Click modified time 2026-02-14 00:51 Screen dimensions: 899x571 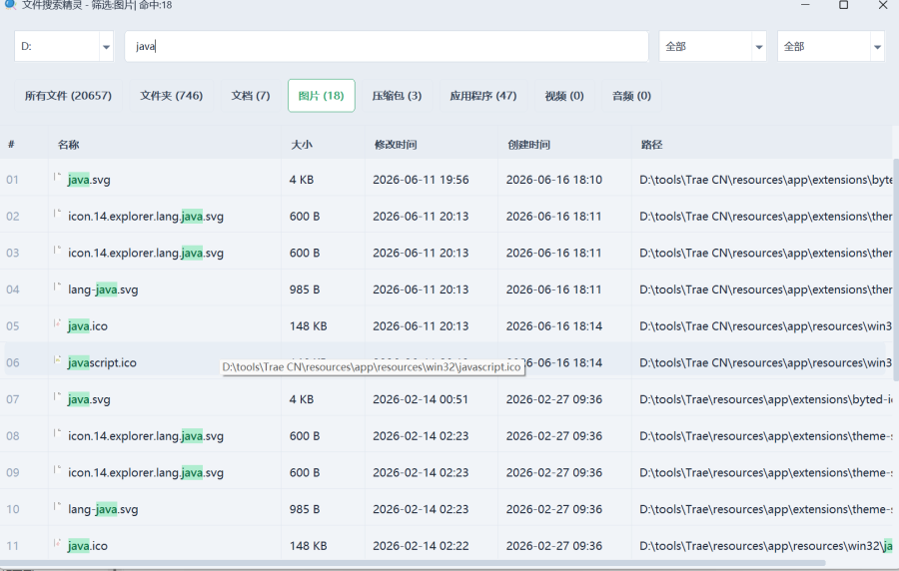tap(421, 399)
